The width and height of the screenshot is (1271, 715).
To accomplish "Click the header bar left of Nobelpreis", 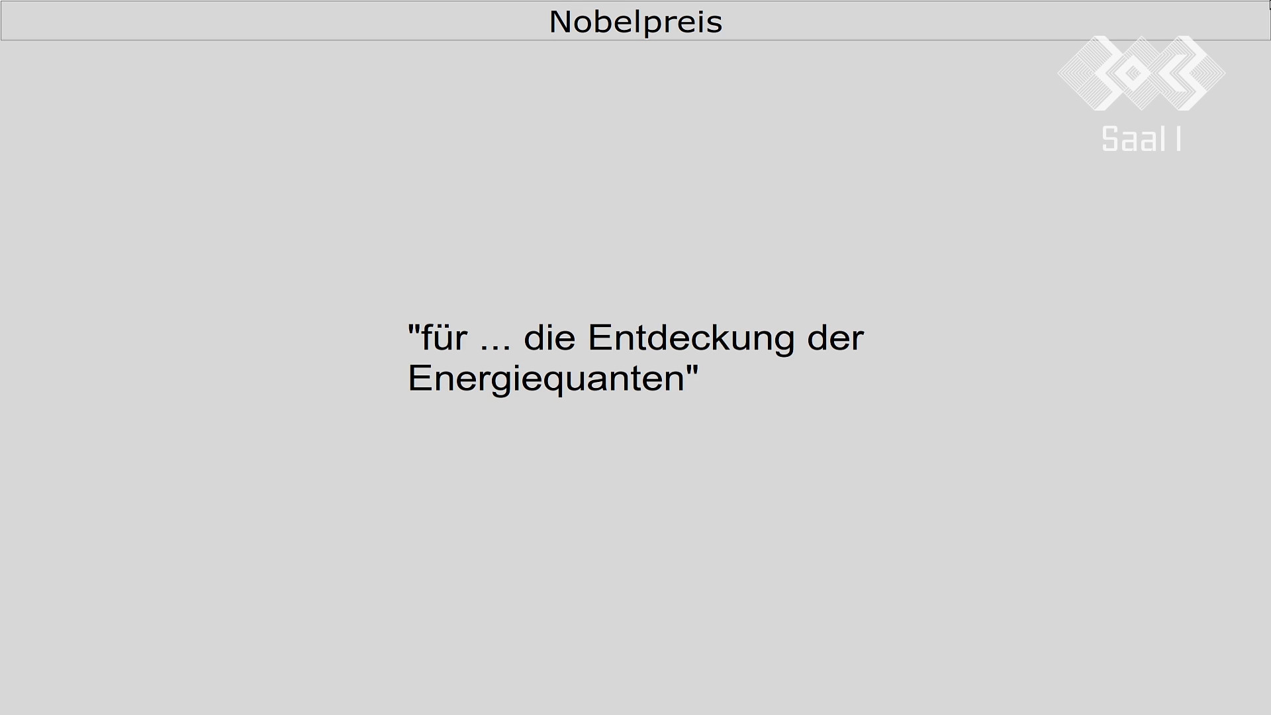I will point(275,21).
